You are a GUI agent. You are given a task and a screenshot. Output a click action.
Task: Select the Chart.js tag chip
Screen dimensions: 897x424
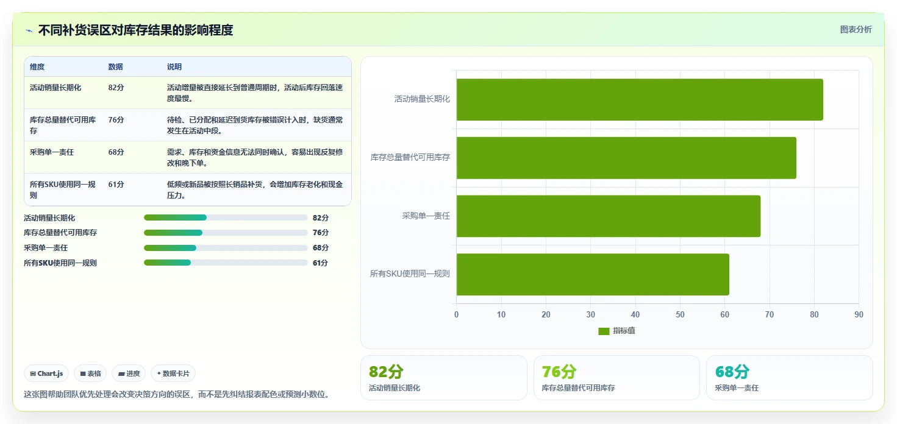[x=46, y=373]
